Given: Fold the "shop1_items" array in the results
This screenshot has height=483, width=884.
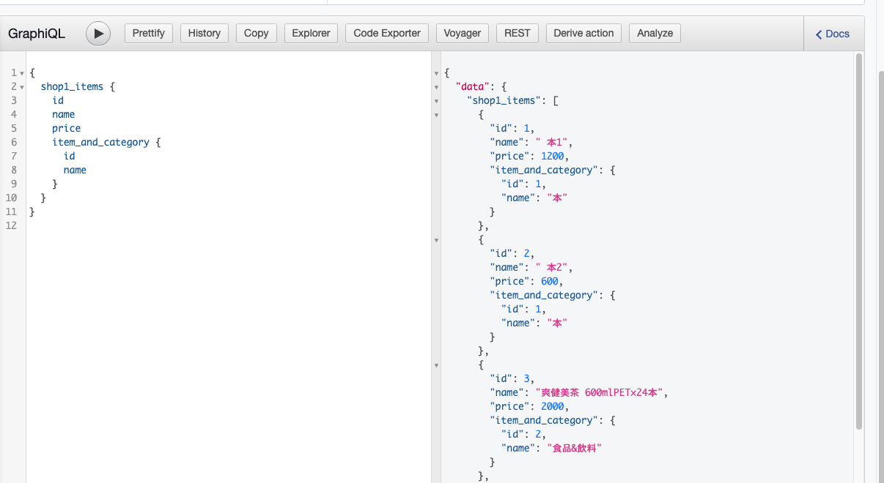Looking at the screenshot, I should pyautogui.click(x=436, y=101).
